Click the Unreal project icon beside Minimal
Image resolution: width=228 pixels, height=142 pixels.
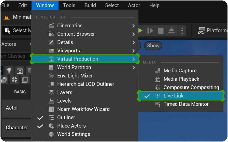tap(6, 17)
